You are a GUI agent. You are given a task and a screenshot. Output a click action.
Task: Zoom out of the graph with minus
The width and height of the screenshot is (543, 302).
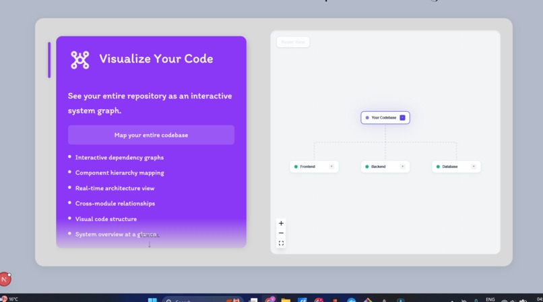[281, 233]
